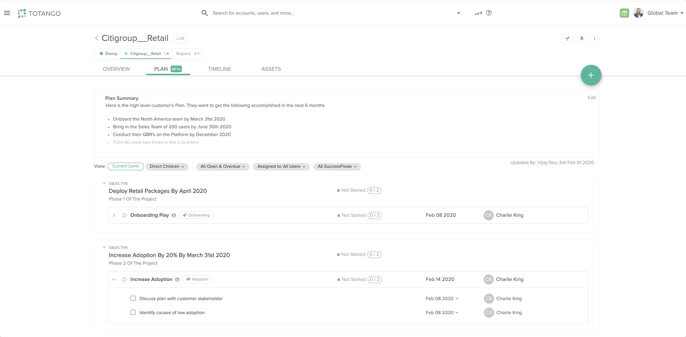The height and width of the screenshot is (337, 686).
Task: Click the green plus add button
Action: click(591, 75)
